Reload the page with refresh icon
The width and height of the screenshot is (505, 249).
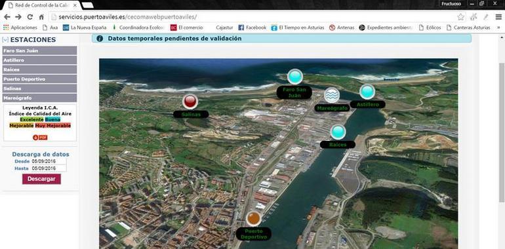point(30,17)
